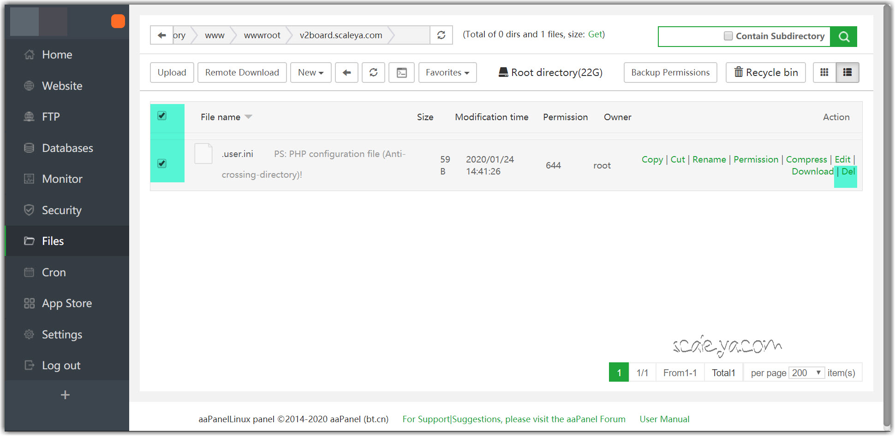Toggle the Contain Subdirectory checkbox
Viewport: 895px width, 436px height.
(728, 36)
